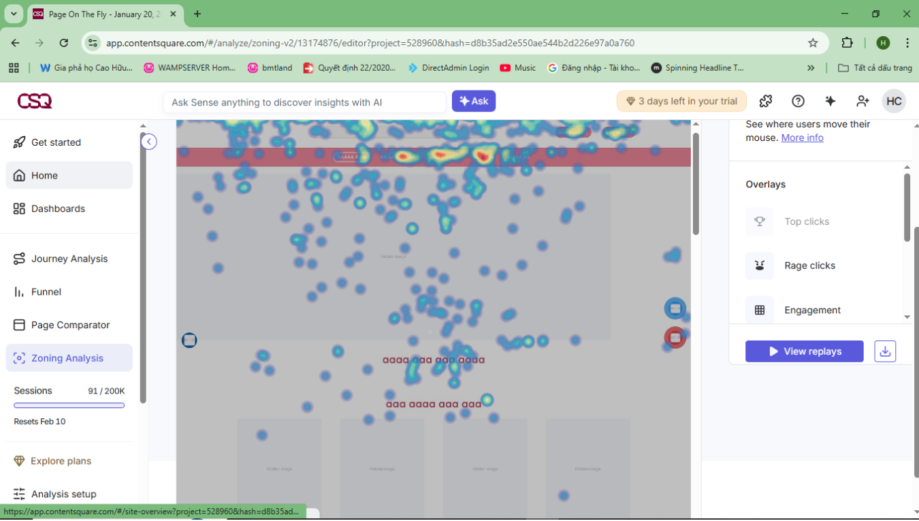Viewport: 919px width, 521px height.
Task: Click the dark blue marker at heatmap left edge
Action: click(x=189, y=340)
